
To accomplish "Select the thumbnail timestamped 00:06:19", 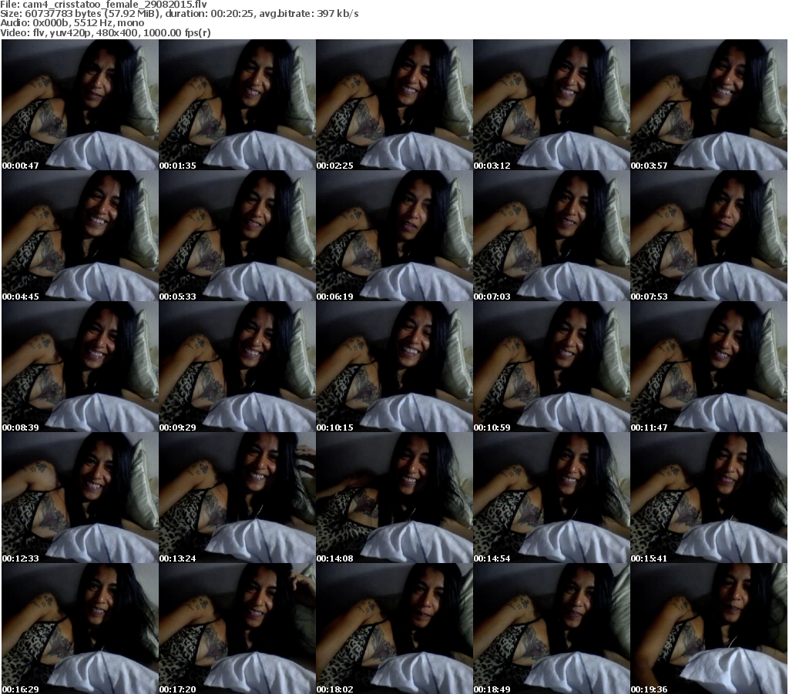I will [394, 236].
